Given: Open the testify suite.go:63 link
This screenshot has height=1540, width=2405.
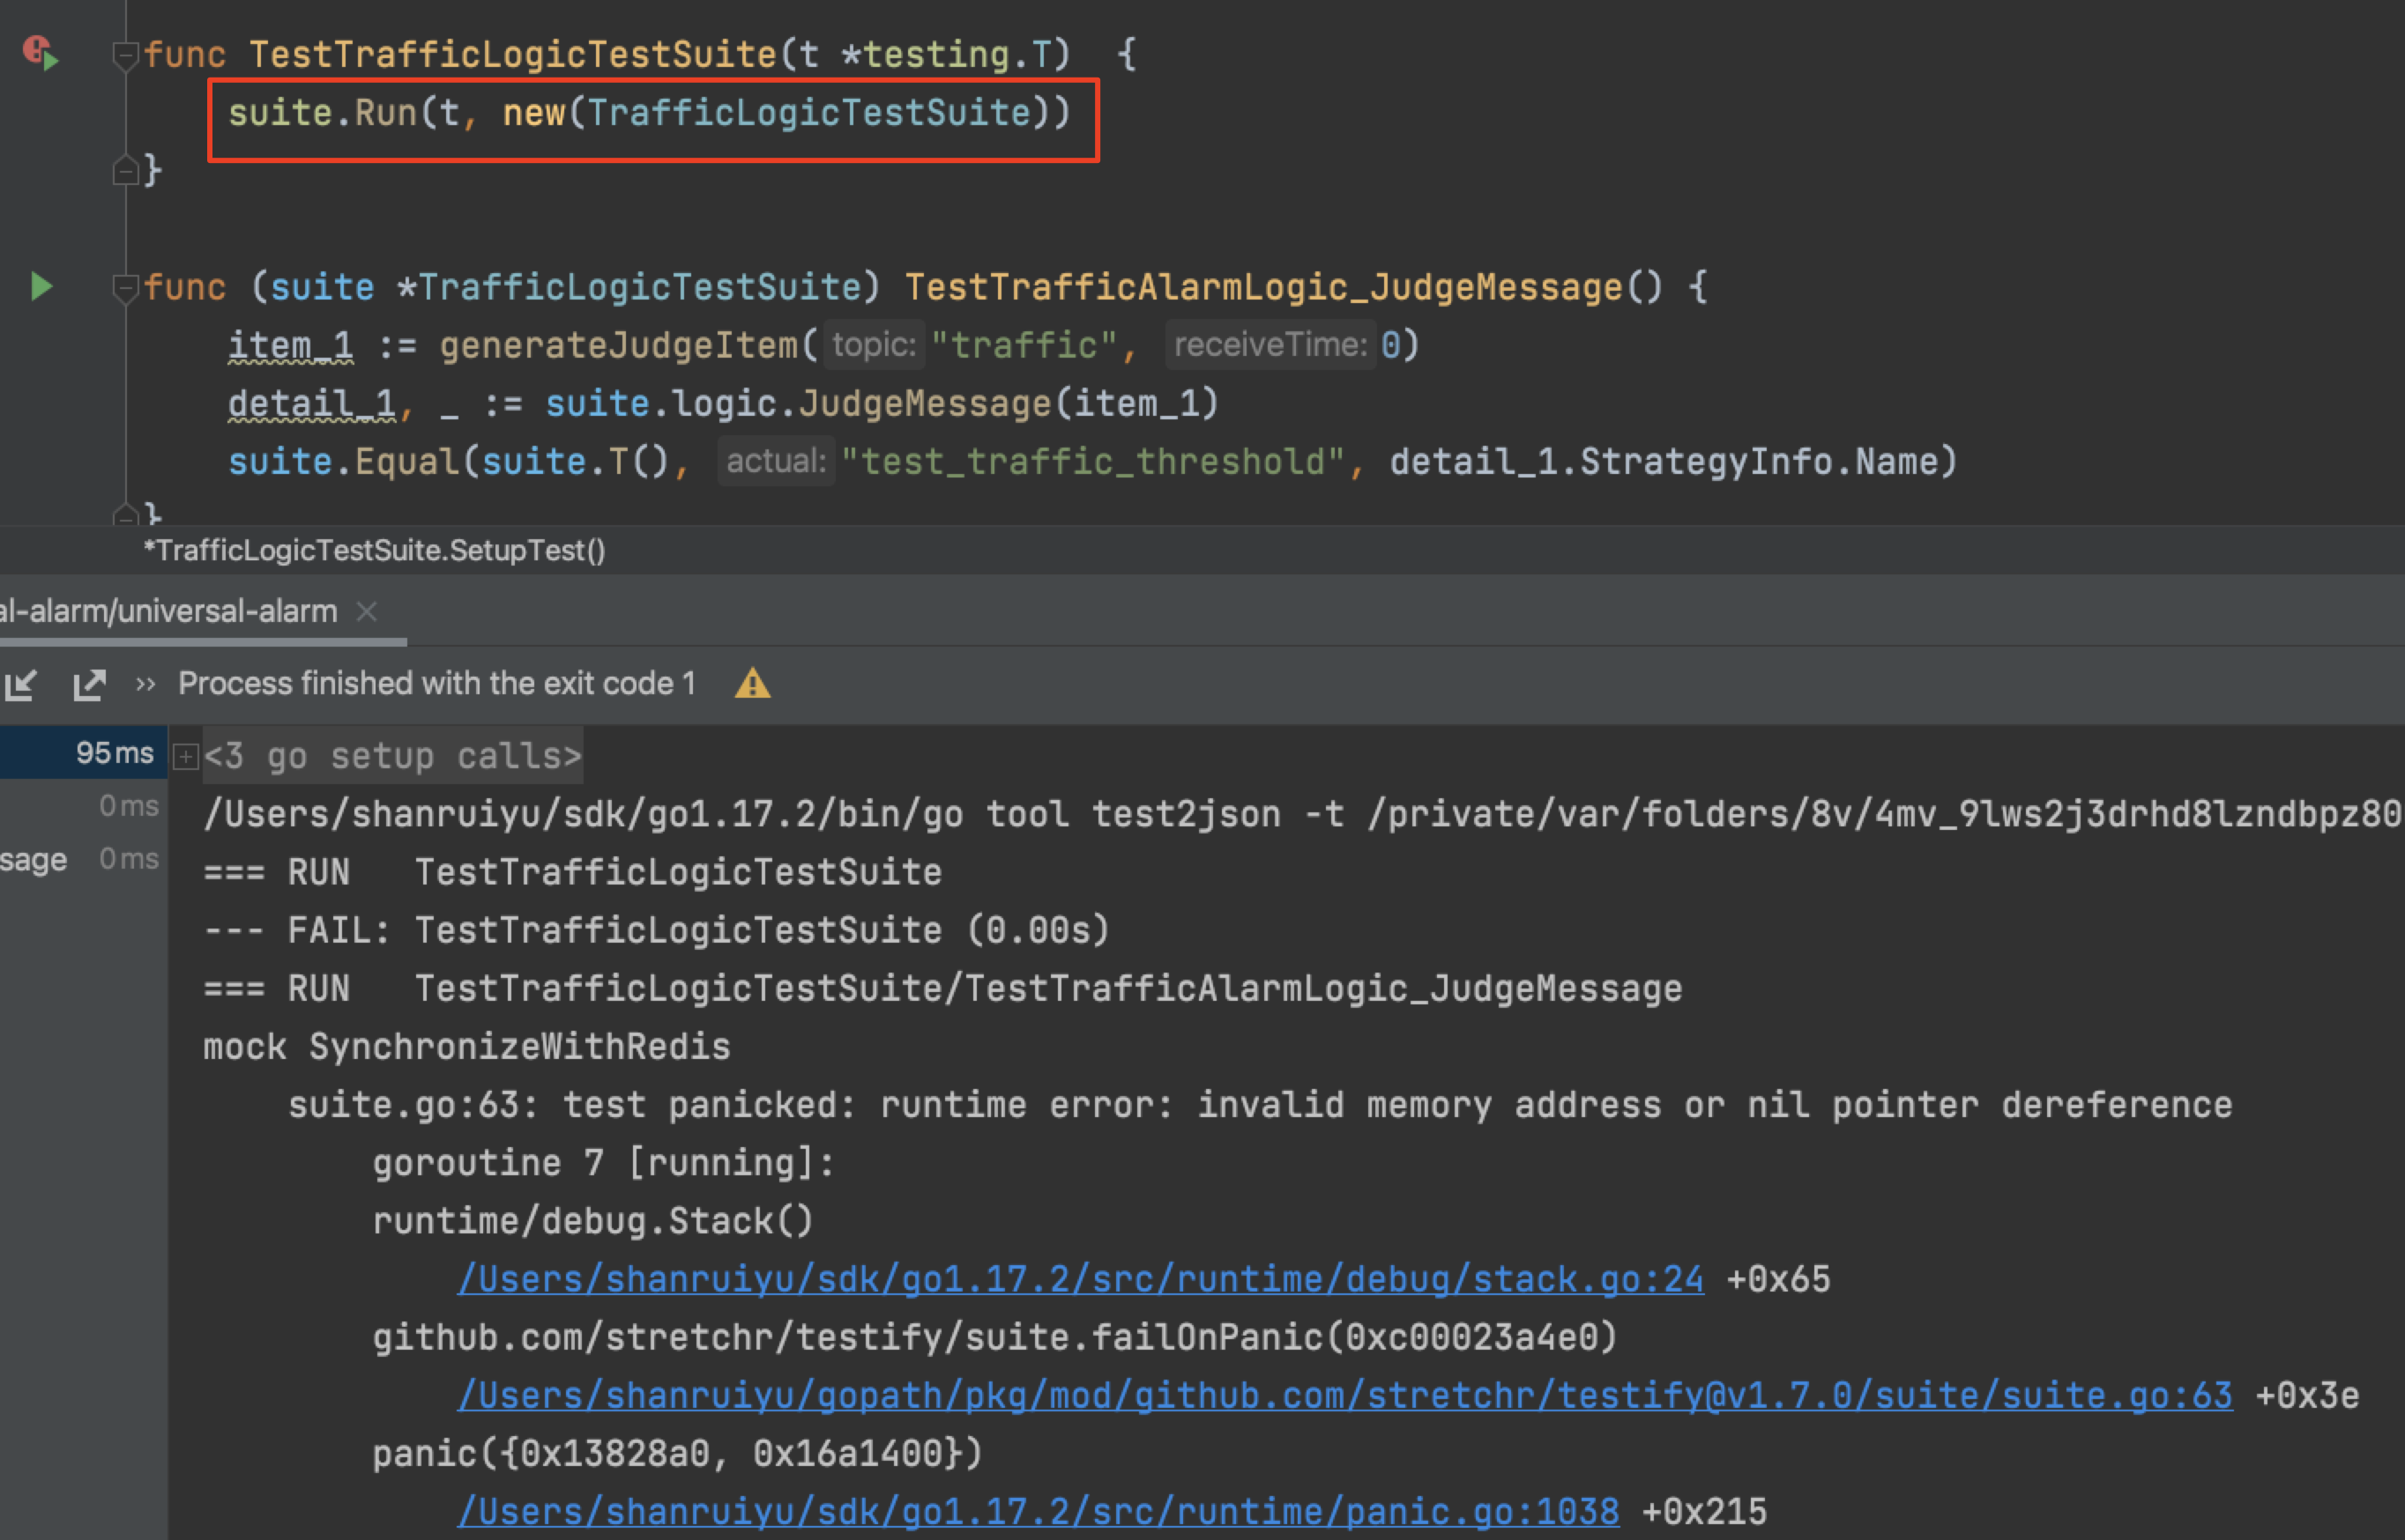Looking at the screenshot, I should 1344,1395.
